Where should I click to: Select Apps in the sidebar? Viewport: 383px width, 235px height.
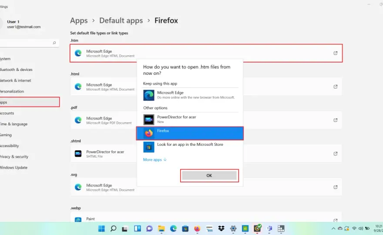point(29,102)
